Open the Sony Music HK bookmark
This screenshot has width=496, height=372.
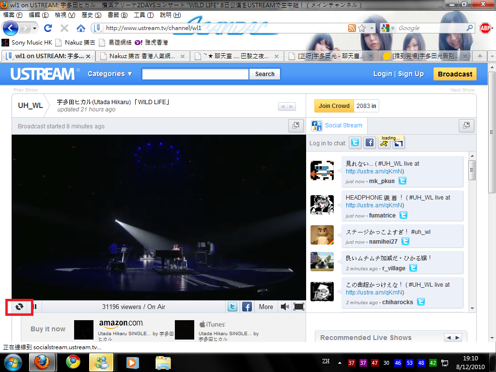point(27,43)
